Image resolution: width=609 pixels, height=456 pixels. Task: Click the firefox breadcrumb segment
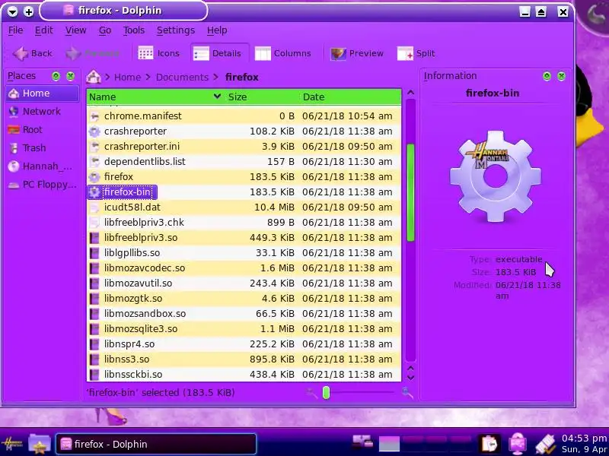pyautogui.click(x=242, y=78)
